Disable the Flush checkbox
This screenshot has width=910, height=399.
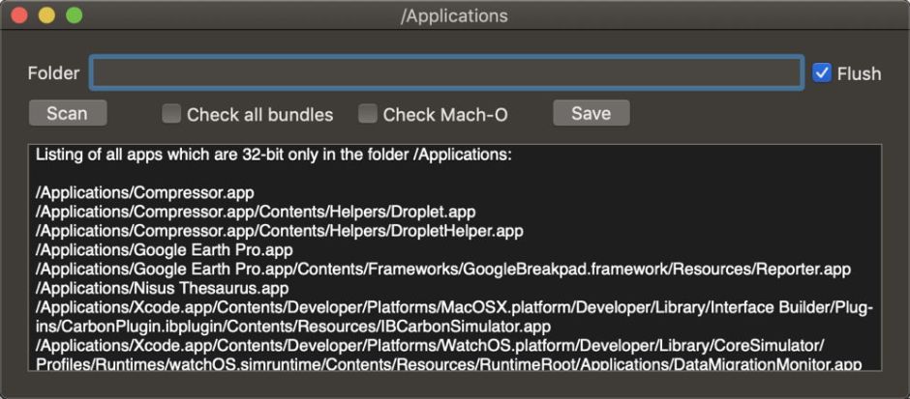coord(822,73)
